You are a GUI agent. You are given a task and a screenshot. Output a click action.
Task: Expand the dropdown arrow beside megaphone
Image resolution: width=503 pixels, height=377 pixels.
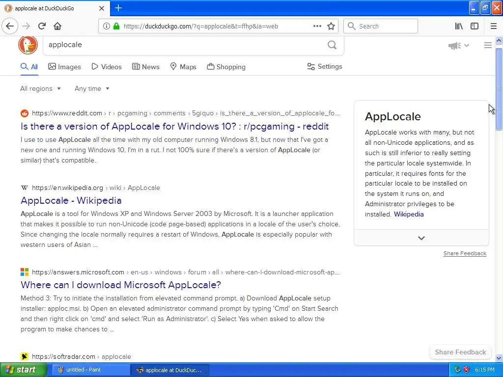pyautogui.click(x=467, y=46)
